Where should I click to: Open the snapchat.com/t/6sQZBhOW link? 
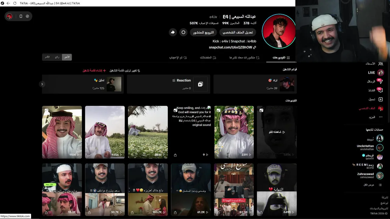tap(231, 47)
